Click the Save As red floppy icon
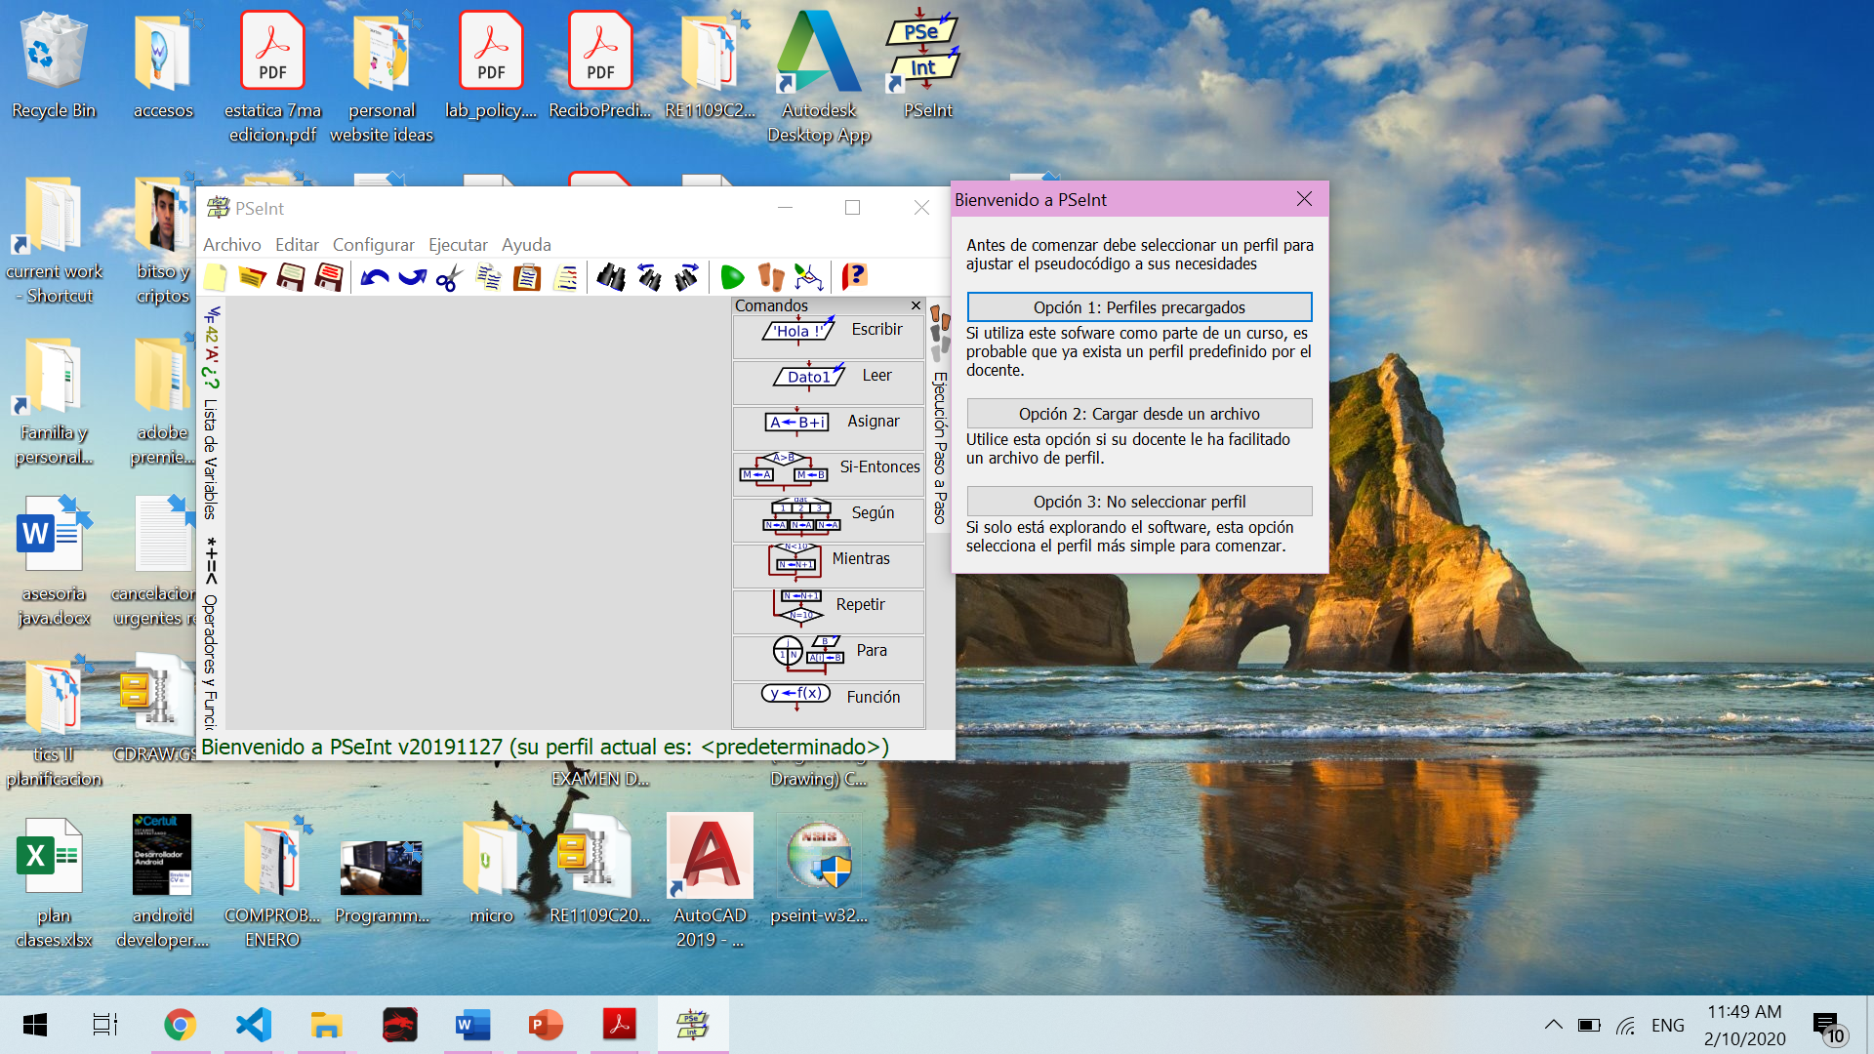 click(329, 278)
